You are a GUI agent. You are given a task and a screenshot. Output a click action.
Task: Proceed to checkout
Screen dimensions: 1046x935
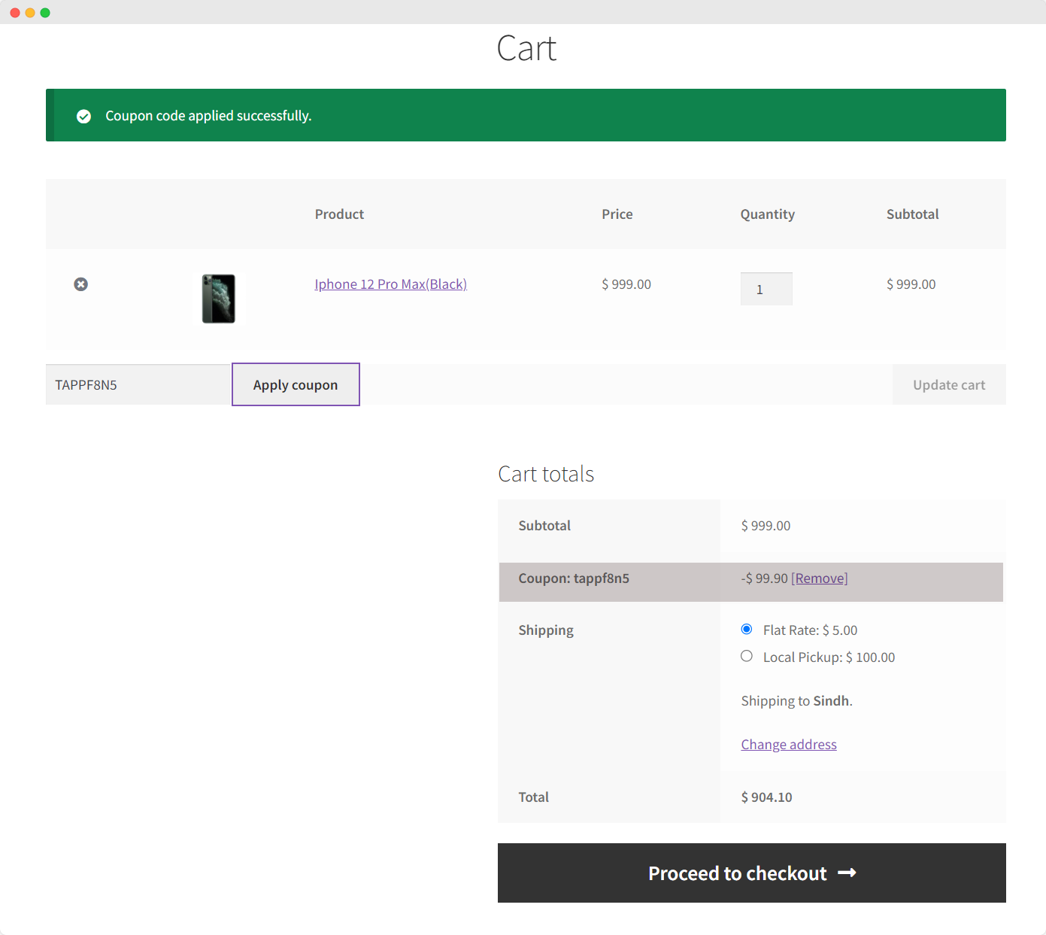point(751,873)
